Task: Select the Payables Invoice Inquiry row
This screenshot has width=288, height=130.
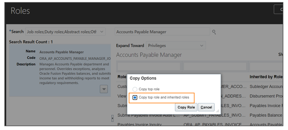Action: [200, 124]
